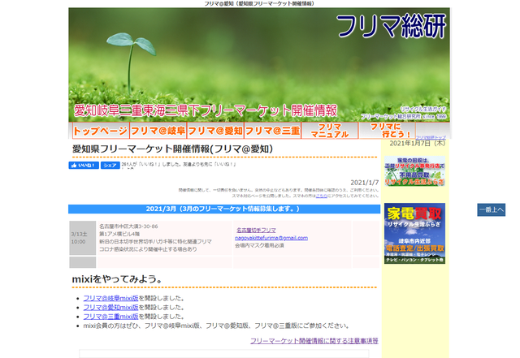Open the フリマ@三重mixi版 link
The image size is (520, 358).
[110, 317]
